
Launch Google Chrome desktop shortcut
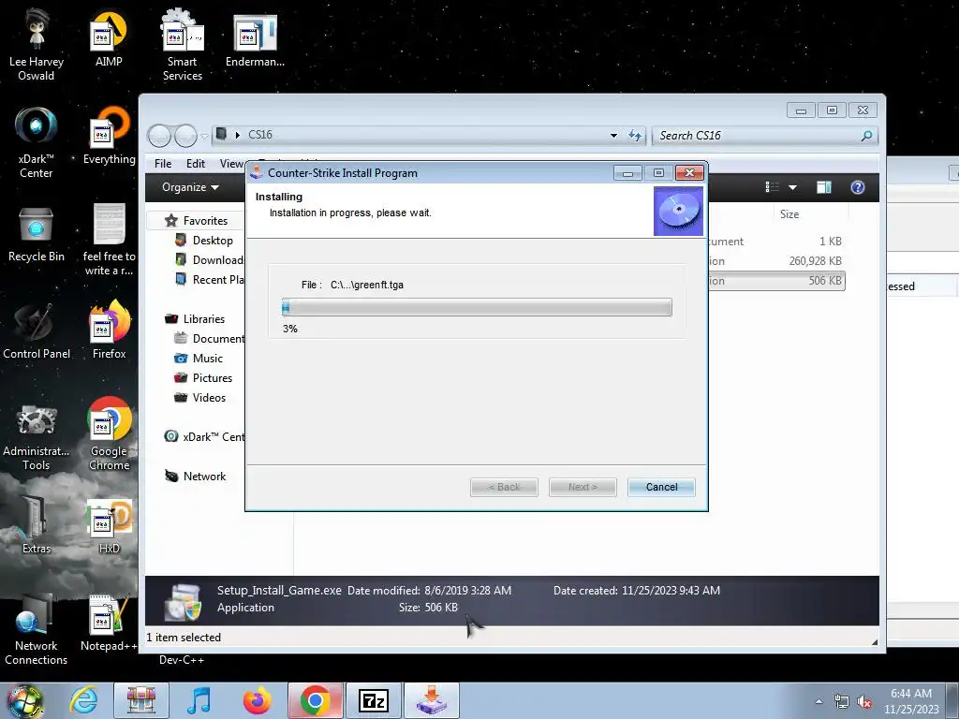(110, 434)
